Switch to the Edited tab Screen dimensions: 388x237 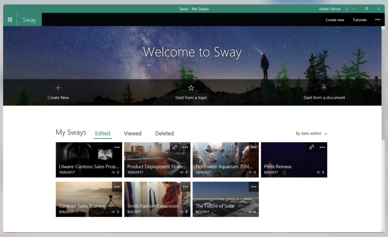[x=102, y=133]
